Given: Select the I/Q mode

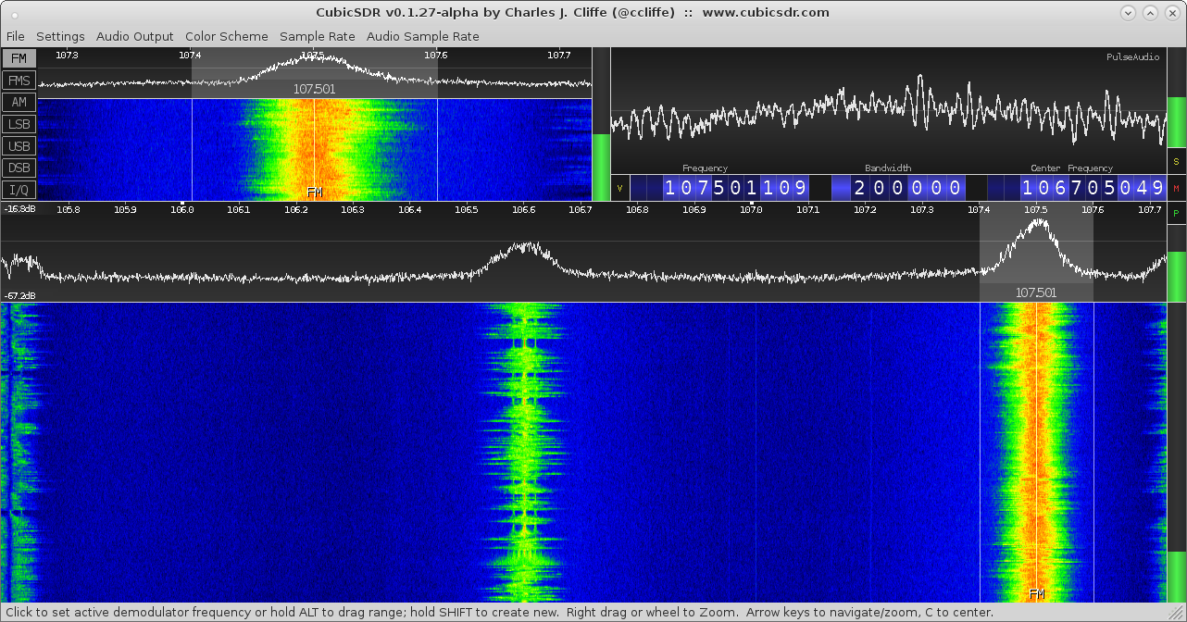Looking at the screenshot, I should 19,189.
